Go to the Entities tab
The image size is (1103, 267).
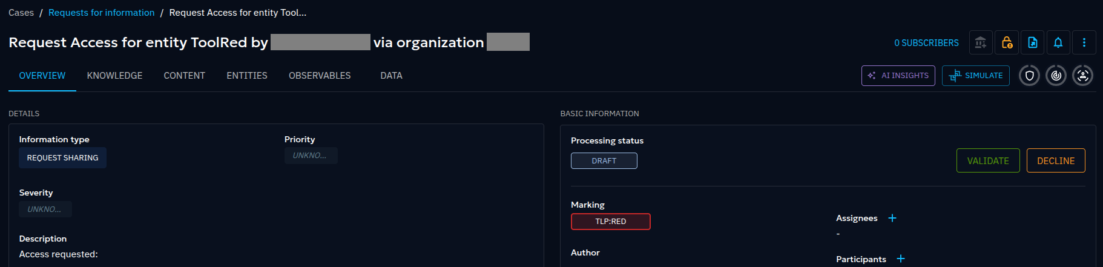click(246, 76)
